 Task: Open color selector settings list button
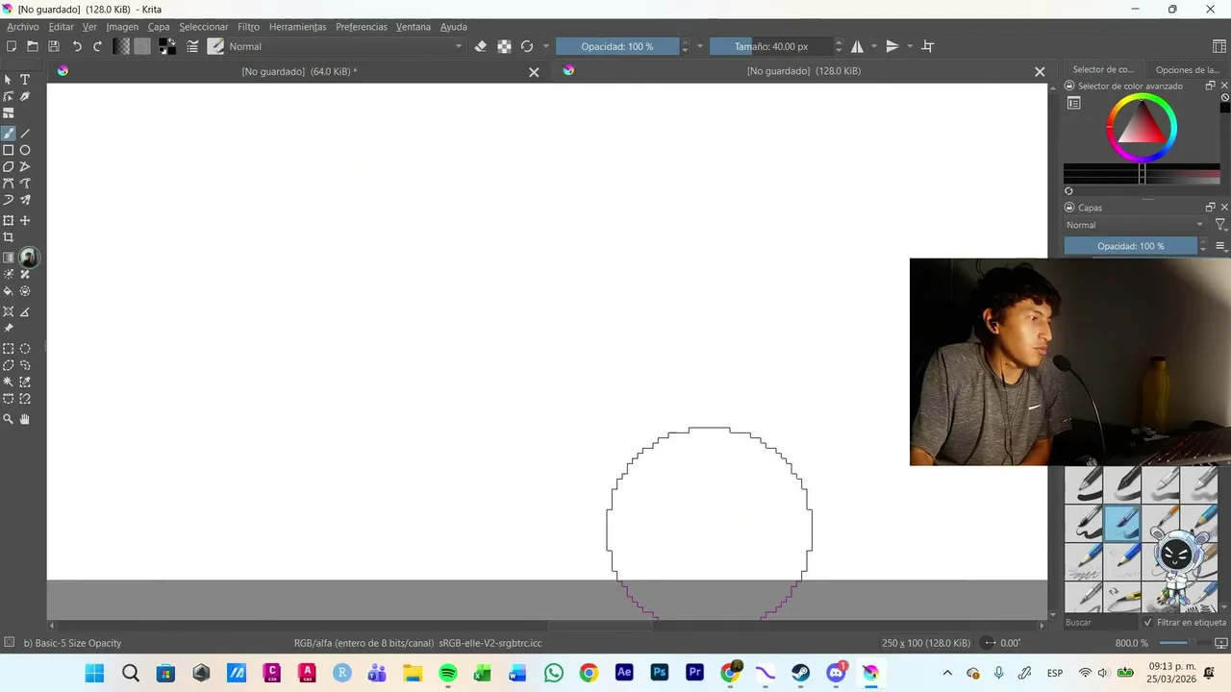tap(1074, 103)
